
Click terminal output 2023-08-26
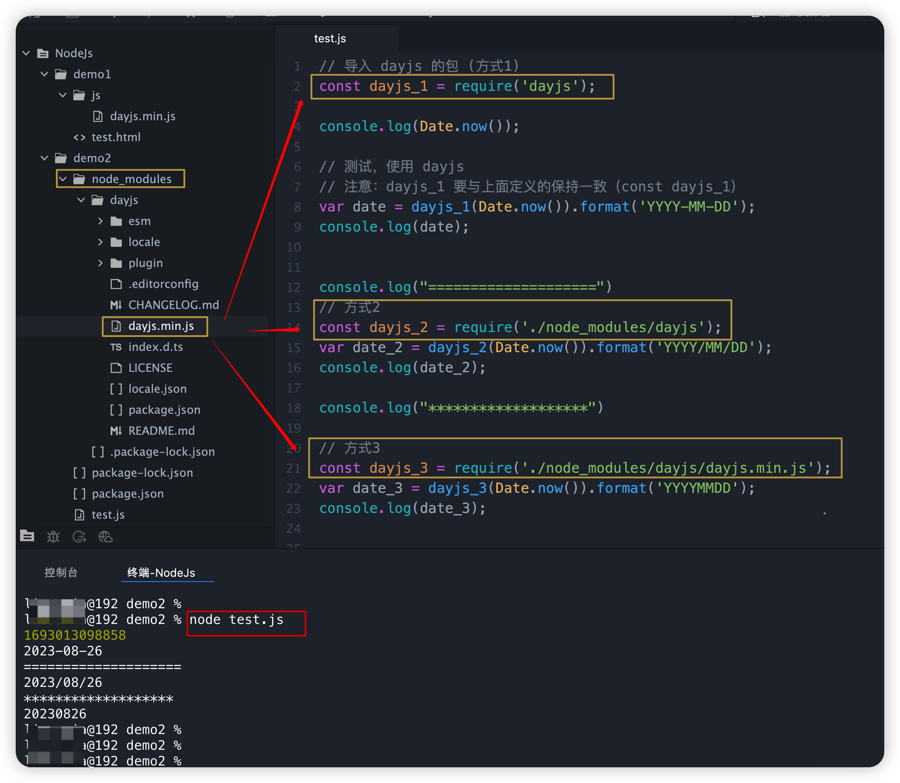click(x=63, y=651)
